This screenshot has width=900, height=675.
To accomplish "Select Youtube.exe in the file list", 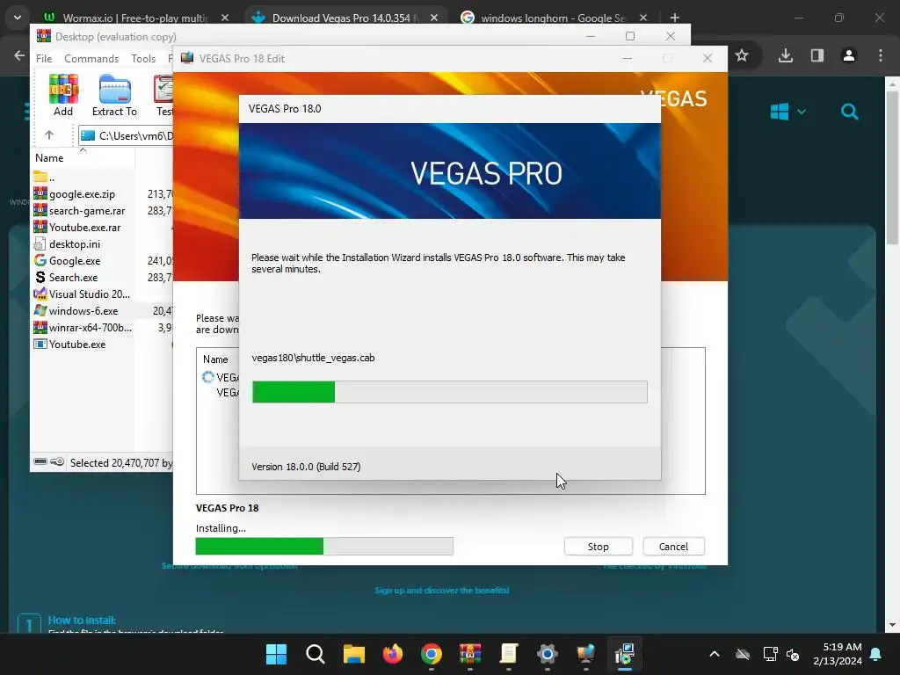I will pos(77,345).
